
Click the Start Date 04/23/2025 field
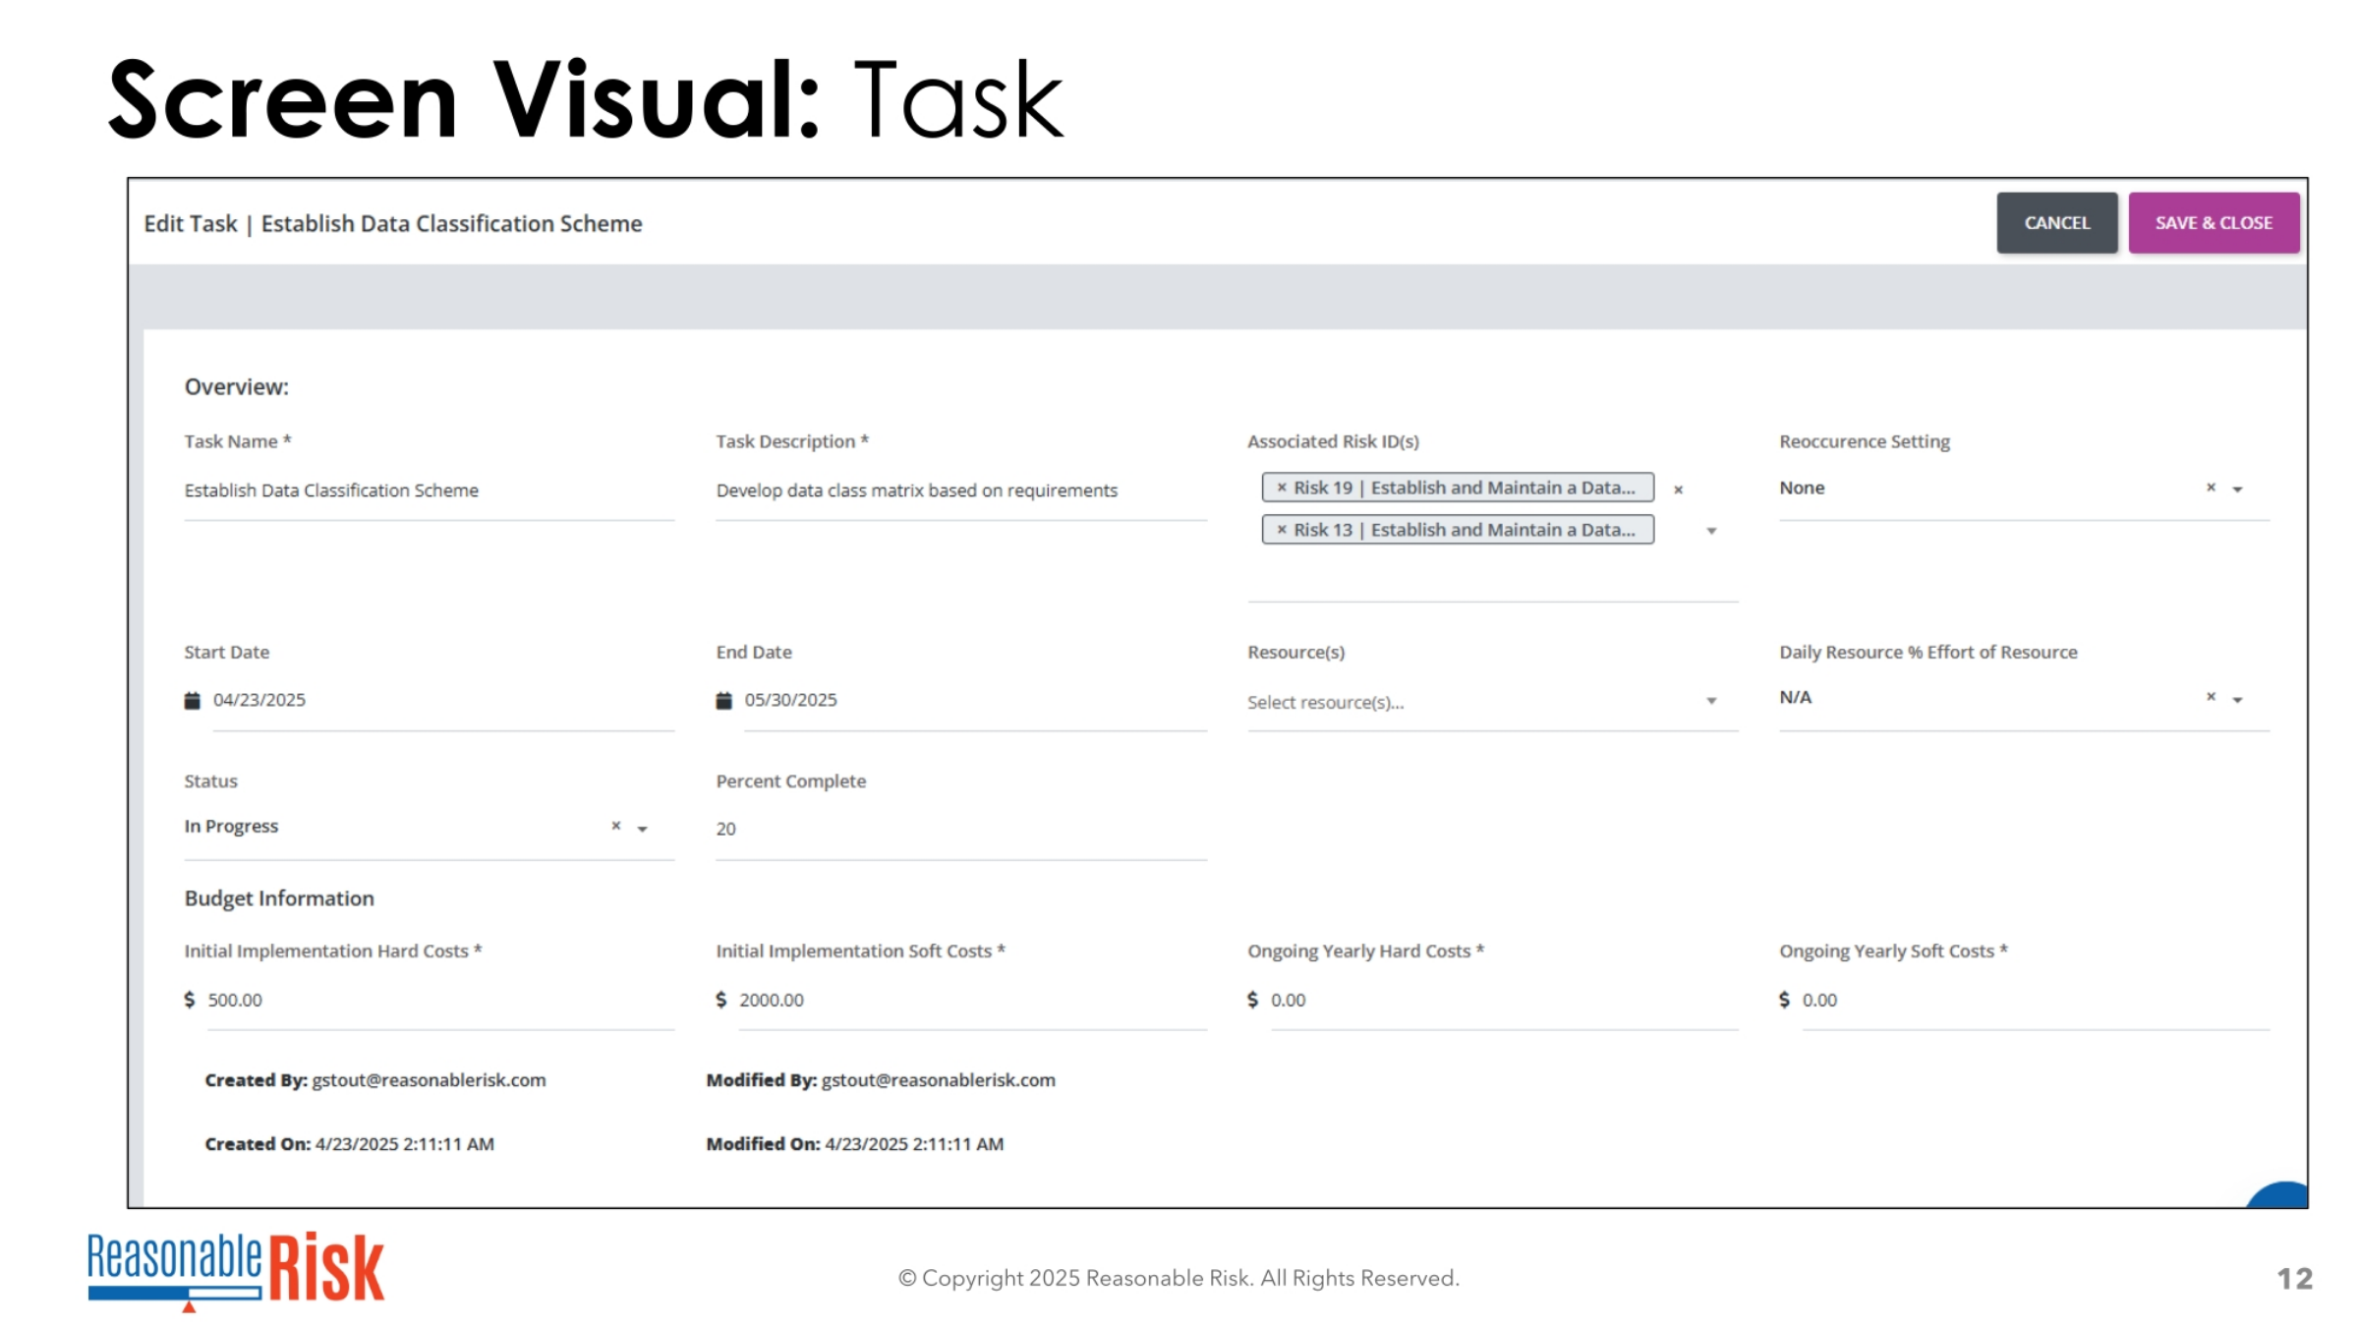[443, 701]
